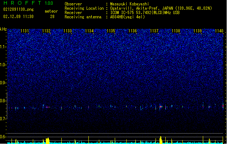Click the ICOM IC-575 receiver text
Screen dimensions: 227x144
[x=123, y=13]
